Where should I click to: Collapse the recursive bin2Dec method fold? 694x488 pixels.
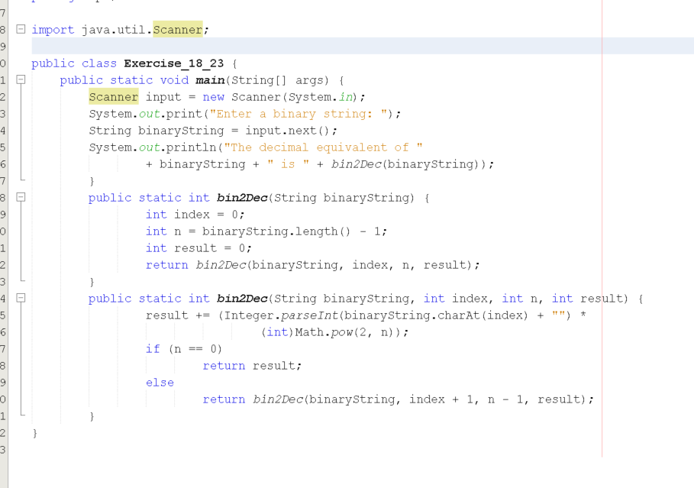21,298
